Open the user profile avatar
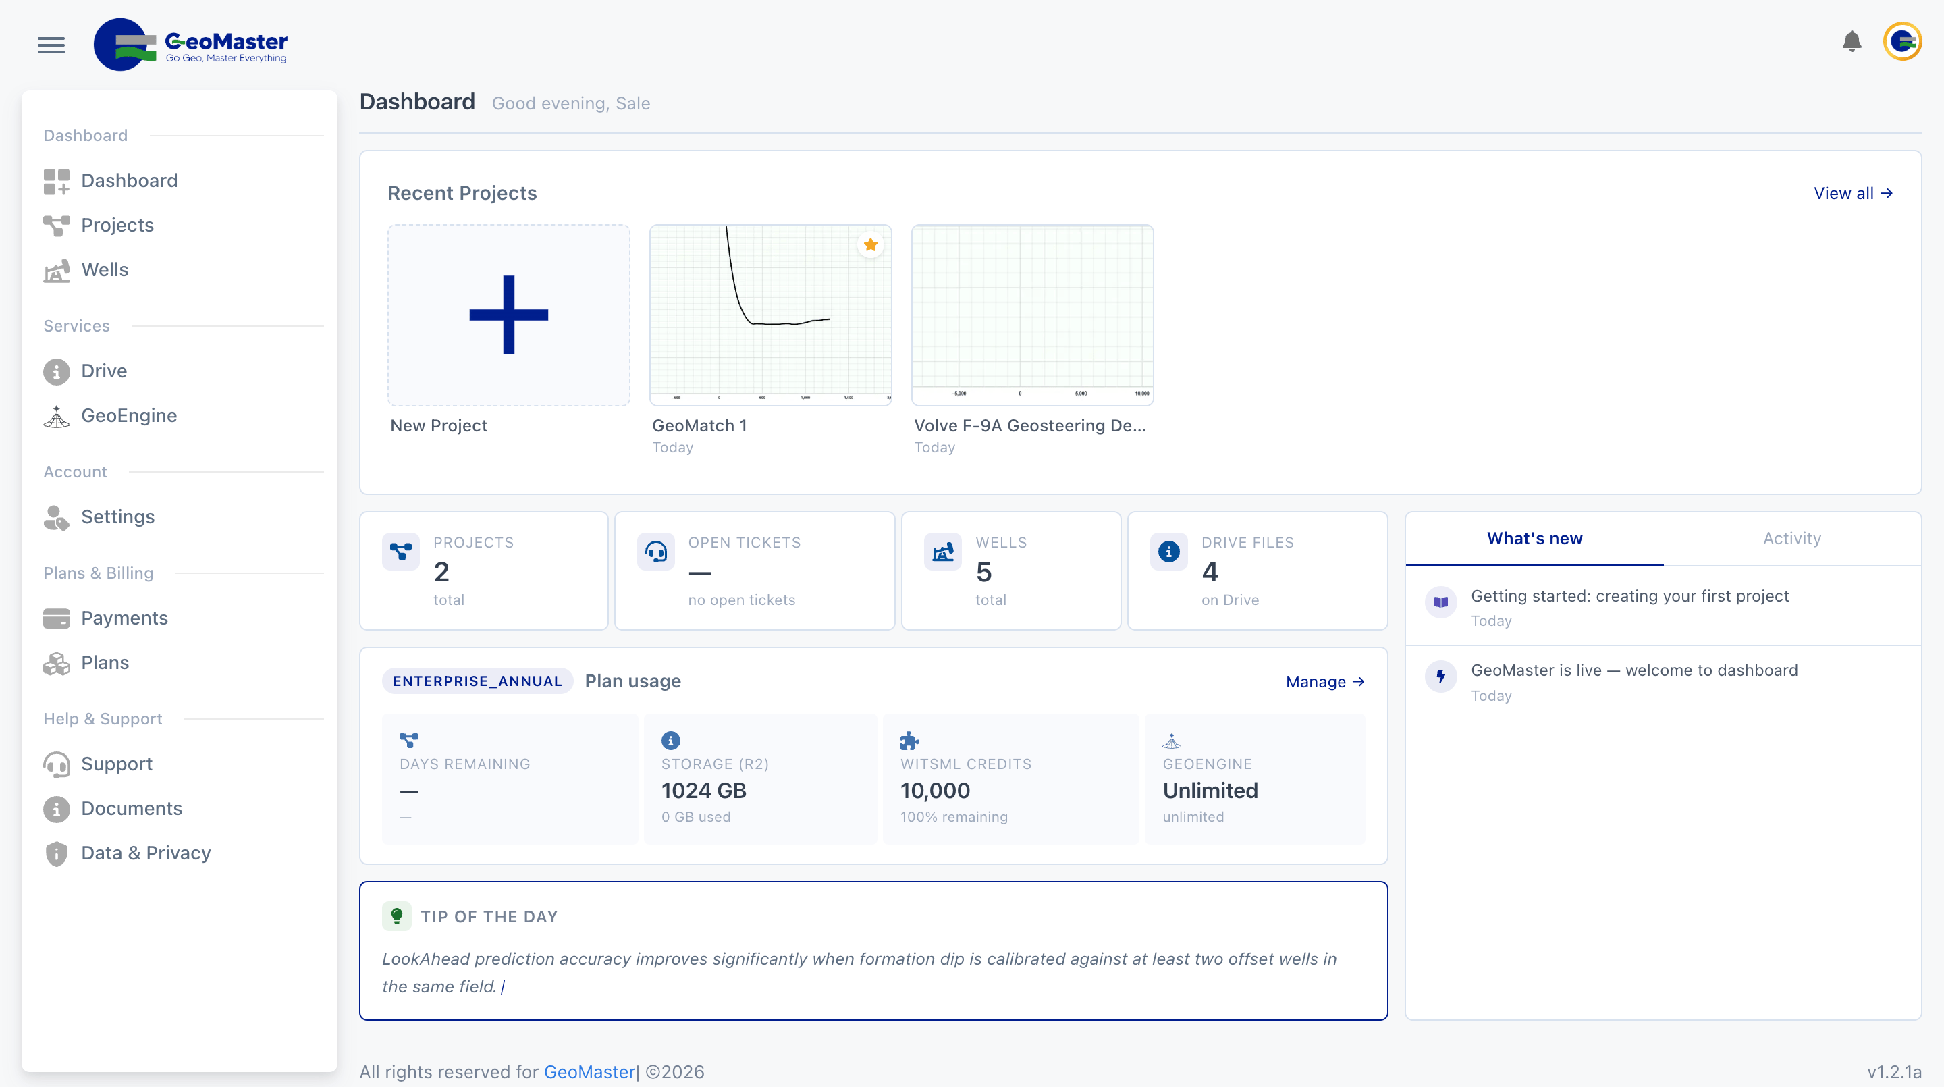The image size is (1944, 1087). pyautogui.click(x=1901, y=41)
